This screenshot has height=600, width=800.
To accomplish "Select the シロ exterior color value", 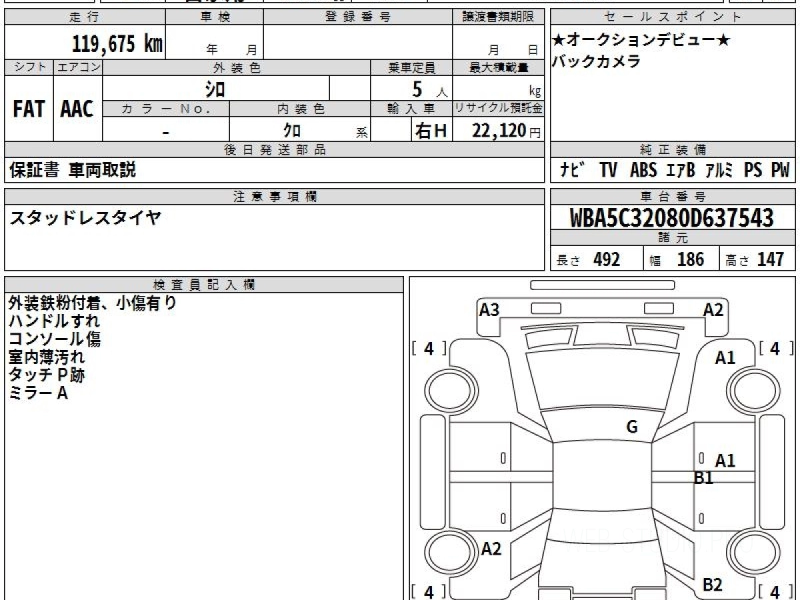I will click(215, 89).
